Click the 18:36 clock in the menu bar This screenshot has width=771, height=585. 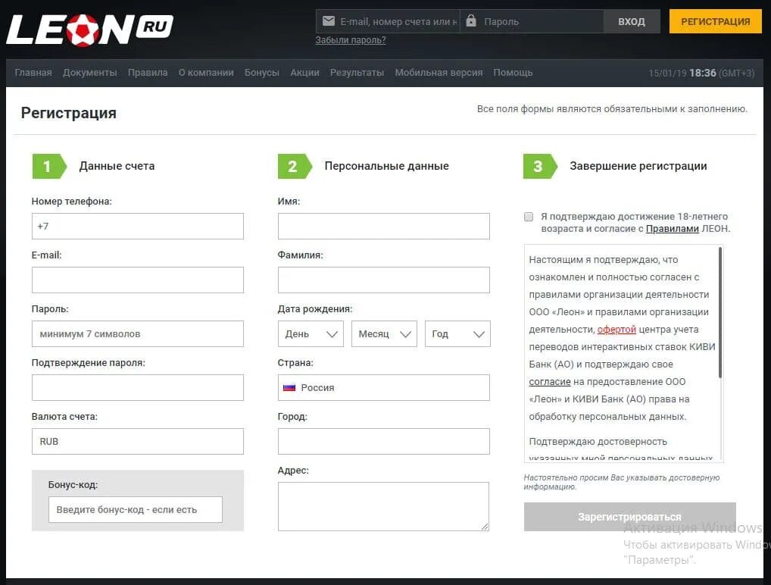tap(702, 73)
